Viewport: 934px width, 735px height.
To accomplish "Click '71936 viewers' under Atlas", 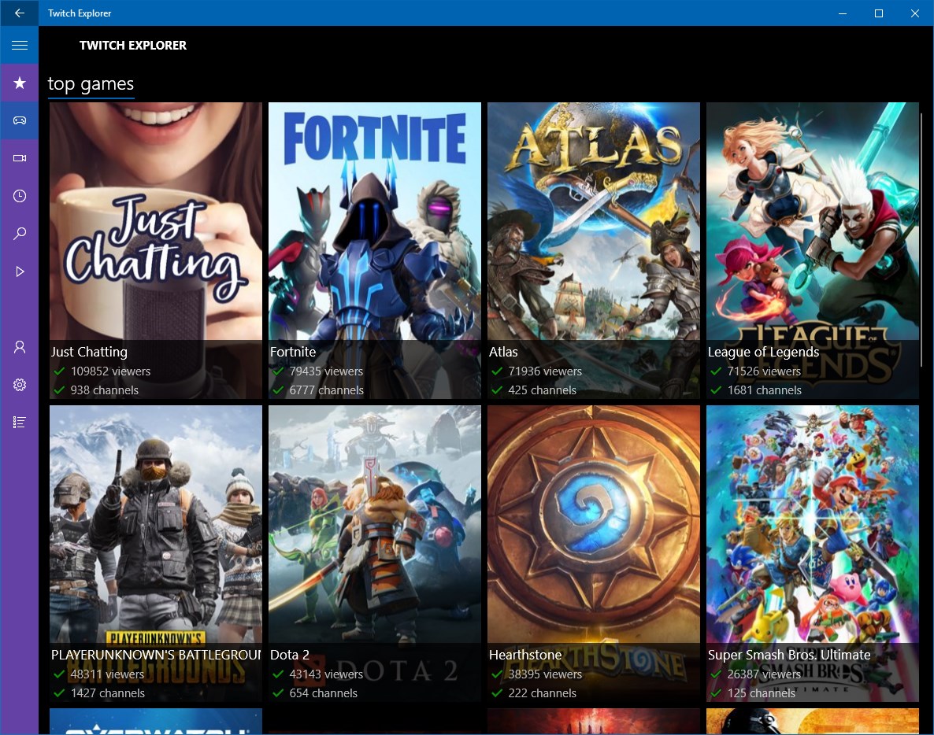I will pos(545,371).
